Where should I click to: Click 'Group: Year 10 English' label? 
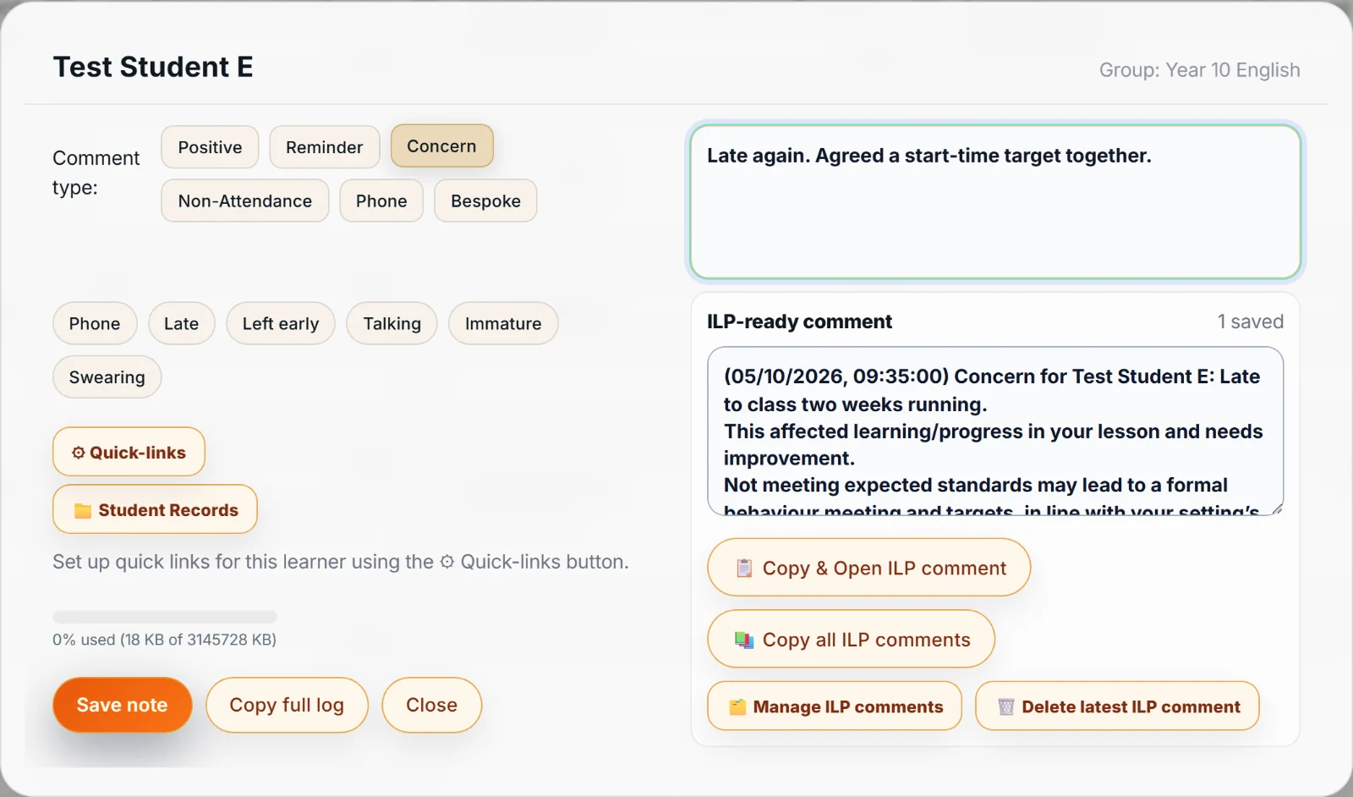point(1199,70)
